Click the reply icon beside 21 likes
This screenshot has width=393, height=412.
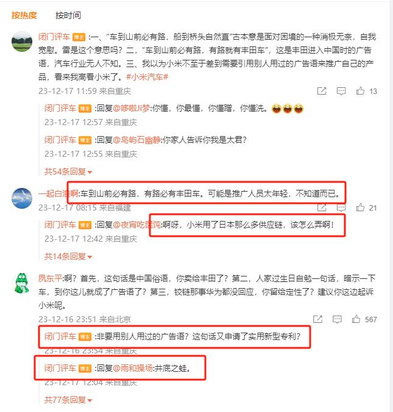click(x=341, y=208)
